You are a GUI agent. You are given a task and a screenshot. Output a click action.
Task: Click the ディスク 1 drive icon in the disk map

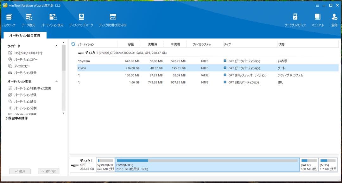[75, 165]
